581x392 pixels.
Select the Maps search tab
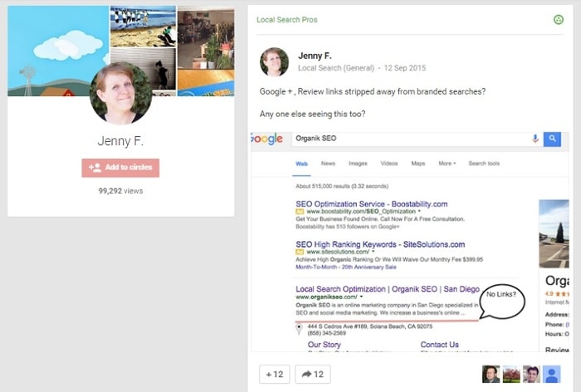point(418,163)
